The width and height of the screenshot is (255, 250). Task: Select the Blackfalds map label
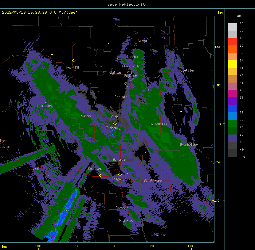[130, 66]
